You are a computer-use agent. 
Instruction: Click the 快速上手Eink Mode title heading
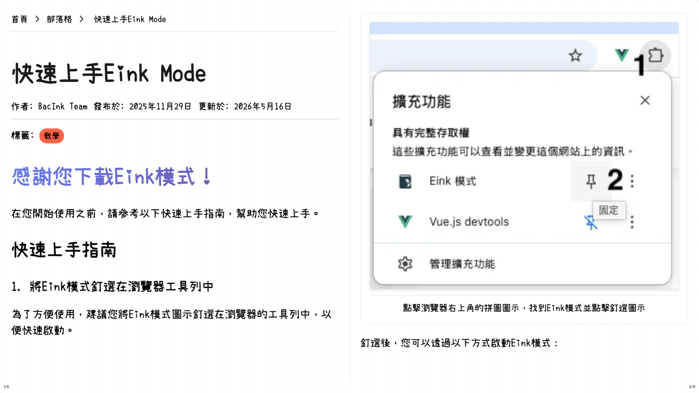point(109,73)
